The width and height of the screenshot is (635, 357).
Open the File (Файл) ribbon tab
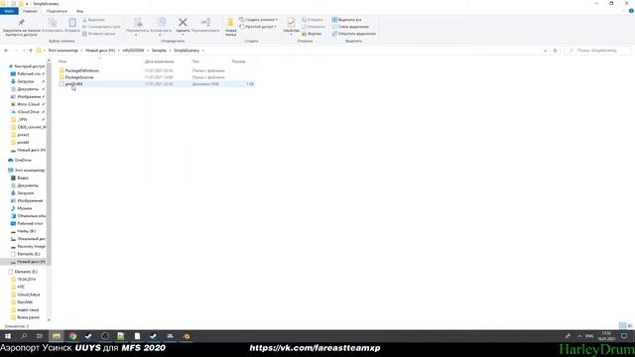point(9,11)
